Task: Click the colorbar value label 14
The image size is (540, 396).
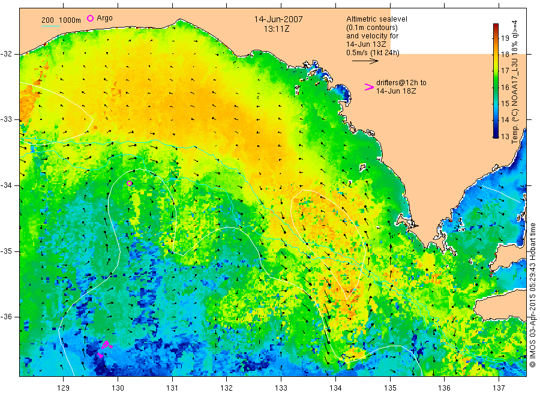Action: pos(505,120)
